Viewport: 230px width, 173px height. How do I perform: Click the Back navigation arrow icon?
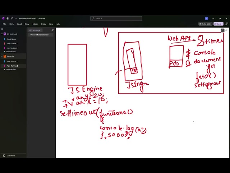pos(8,18)
